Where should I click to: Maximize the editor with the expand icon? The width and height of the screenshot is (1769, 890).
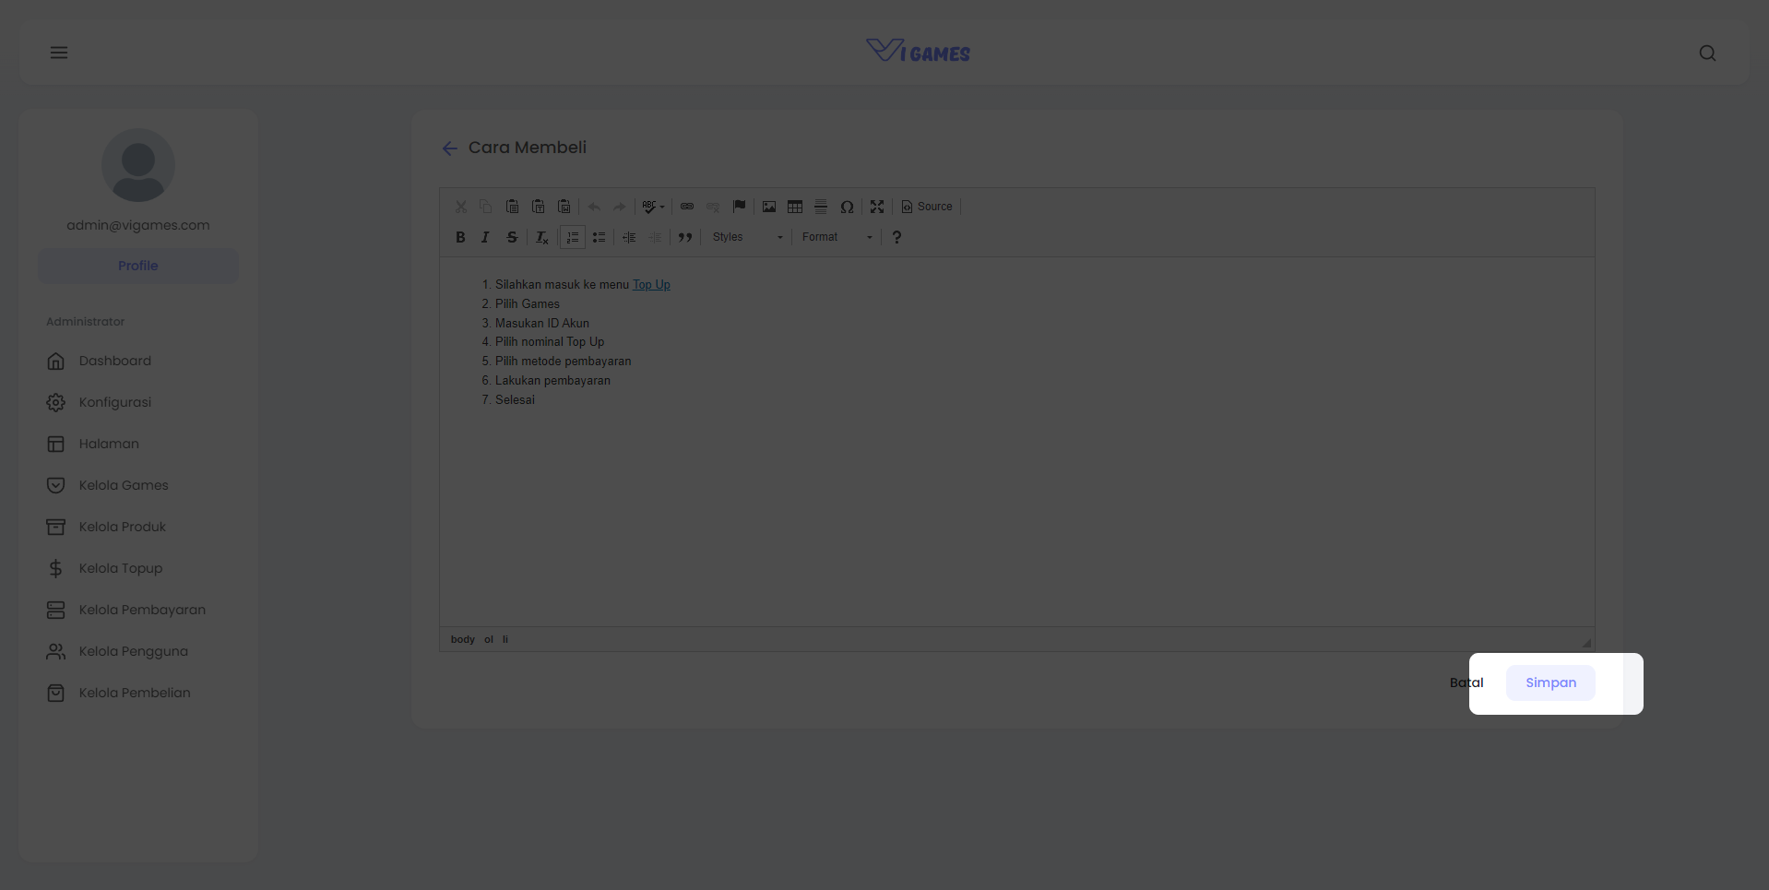coord(877,207)
